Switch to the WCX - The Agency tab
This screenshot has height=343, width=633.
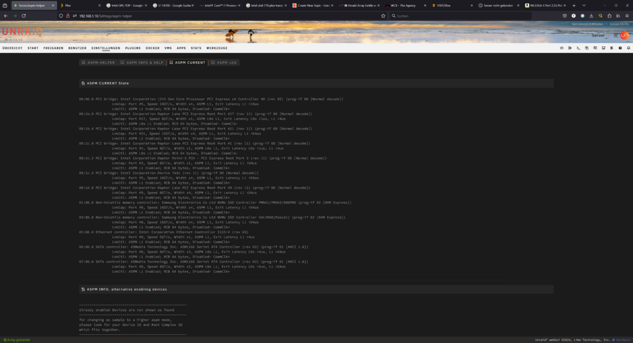(x=405, y=5)
